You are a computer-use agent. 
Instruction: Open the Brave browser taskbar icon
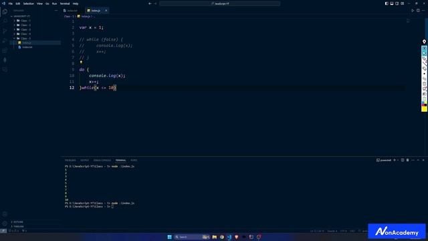click(236, 237)
